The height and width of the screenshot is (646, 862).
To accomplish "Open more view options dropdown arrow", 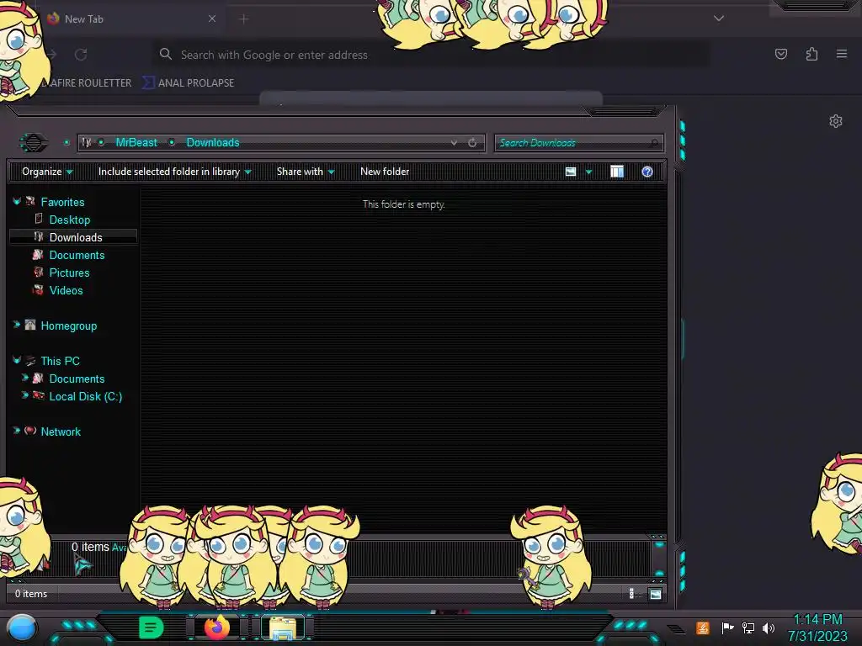I will click(x=588, y=172).
